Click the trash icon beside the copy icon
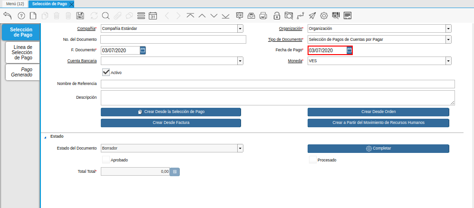This screenshot has height=208, width=474. point(57,15)
